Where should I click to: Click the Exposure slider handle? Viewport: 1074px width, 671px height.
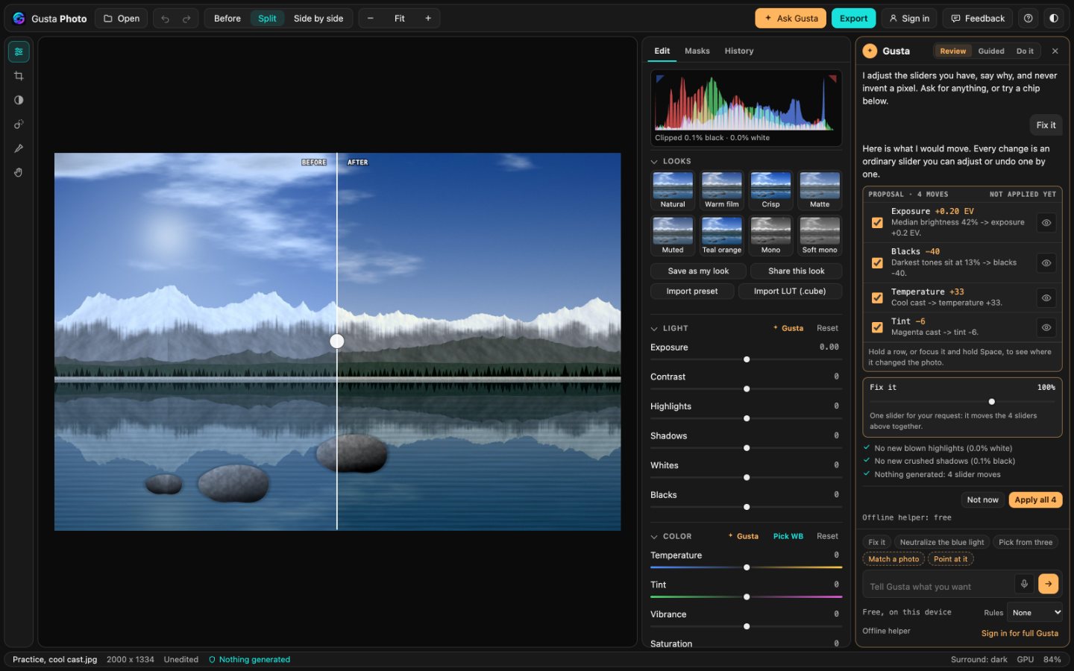click(x=747, y=359)
